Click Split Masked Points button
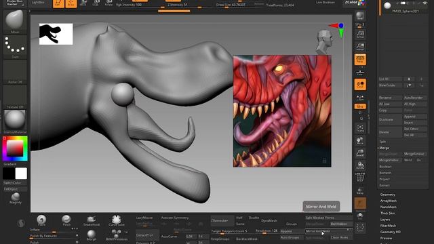This screenshot has height=244, width=434. tap(328, 218)
